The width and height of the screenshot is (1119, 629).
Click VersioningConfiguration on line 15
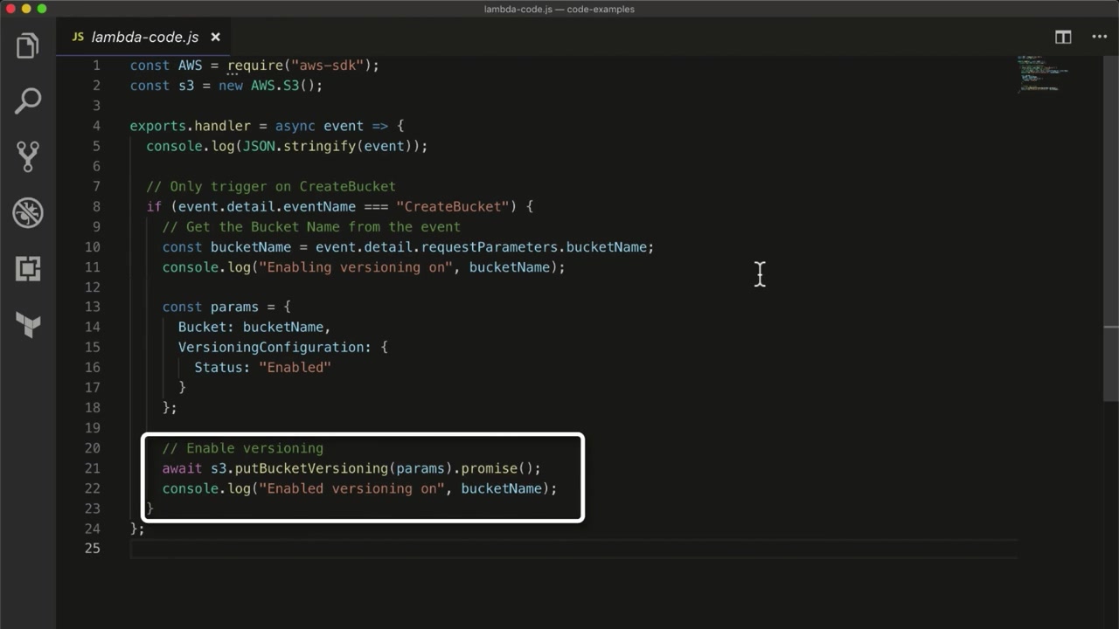point(275,348)
